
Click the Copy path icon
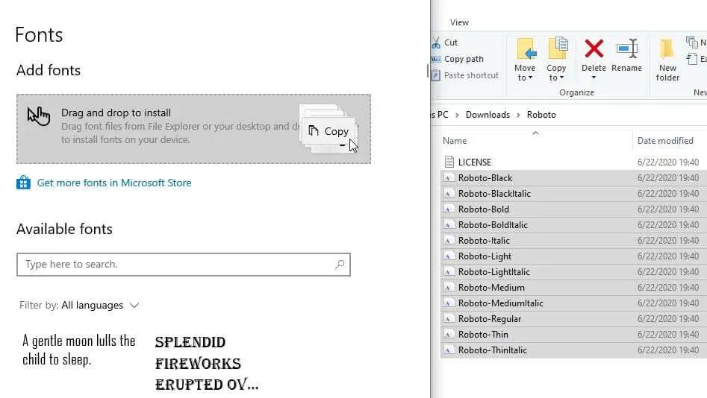click(435, 59)
